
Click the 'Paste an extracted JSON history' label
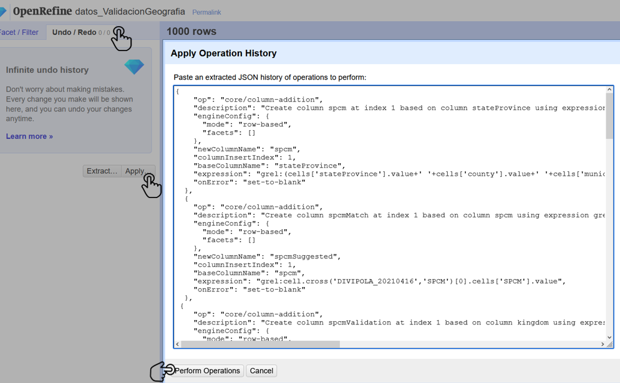tap(269, 77)
